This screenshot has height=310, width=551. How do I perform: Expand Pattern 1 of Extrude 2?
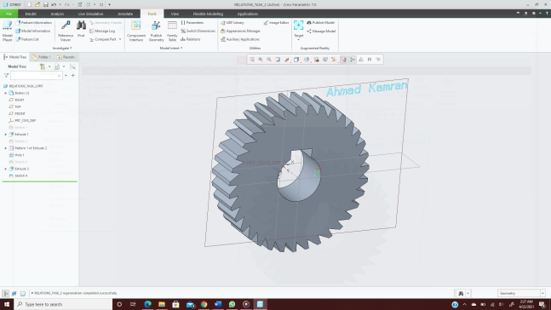pos(6,148)
